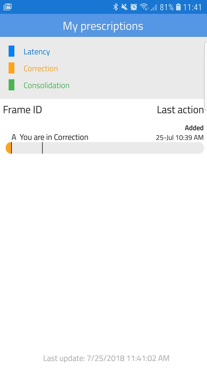
Task: Select the orange Correction legend square
Action: point(12,68)
